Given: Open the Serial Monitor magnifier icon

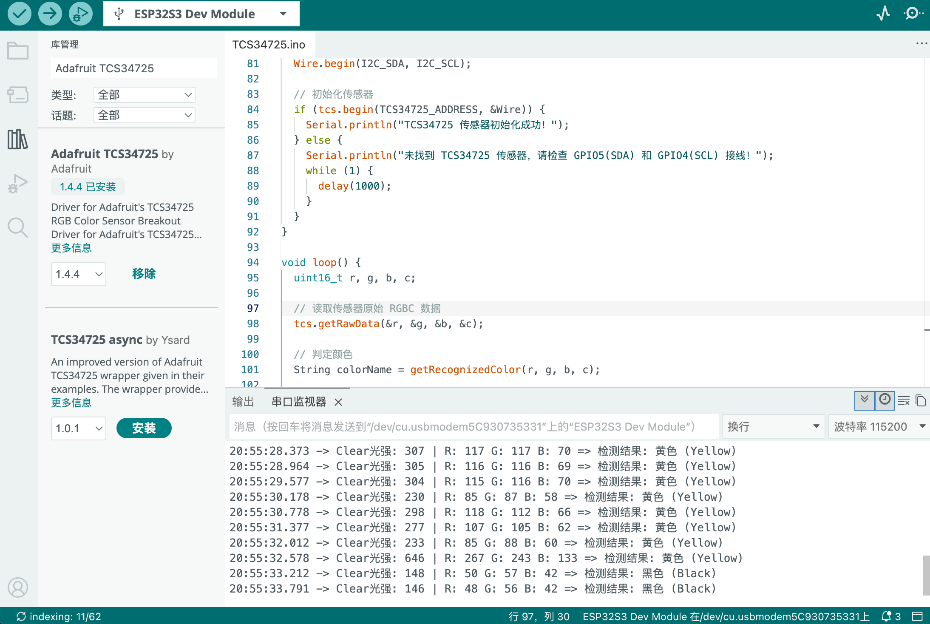Looking at the screenshot, I should 913,14.
